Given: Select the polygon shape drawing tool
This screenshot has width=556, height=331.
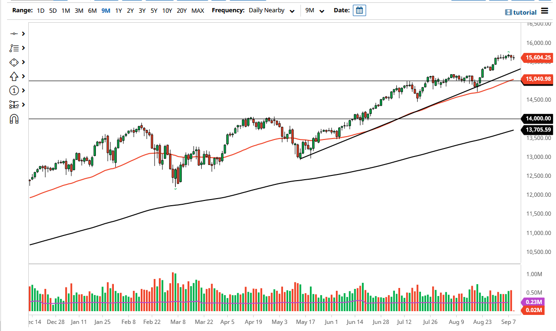Looking at the screenshot, I should [x=14, y=62].
